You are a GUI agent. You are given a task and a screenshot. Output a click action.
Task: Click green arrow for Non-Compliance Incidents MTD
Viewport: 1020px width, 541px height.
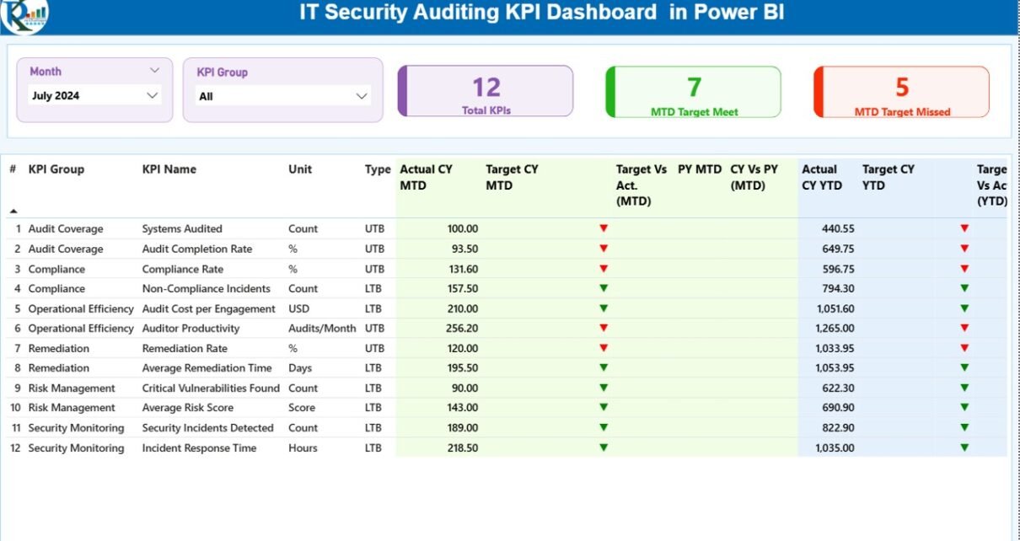point(604,288)
